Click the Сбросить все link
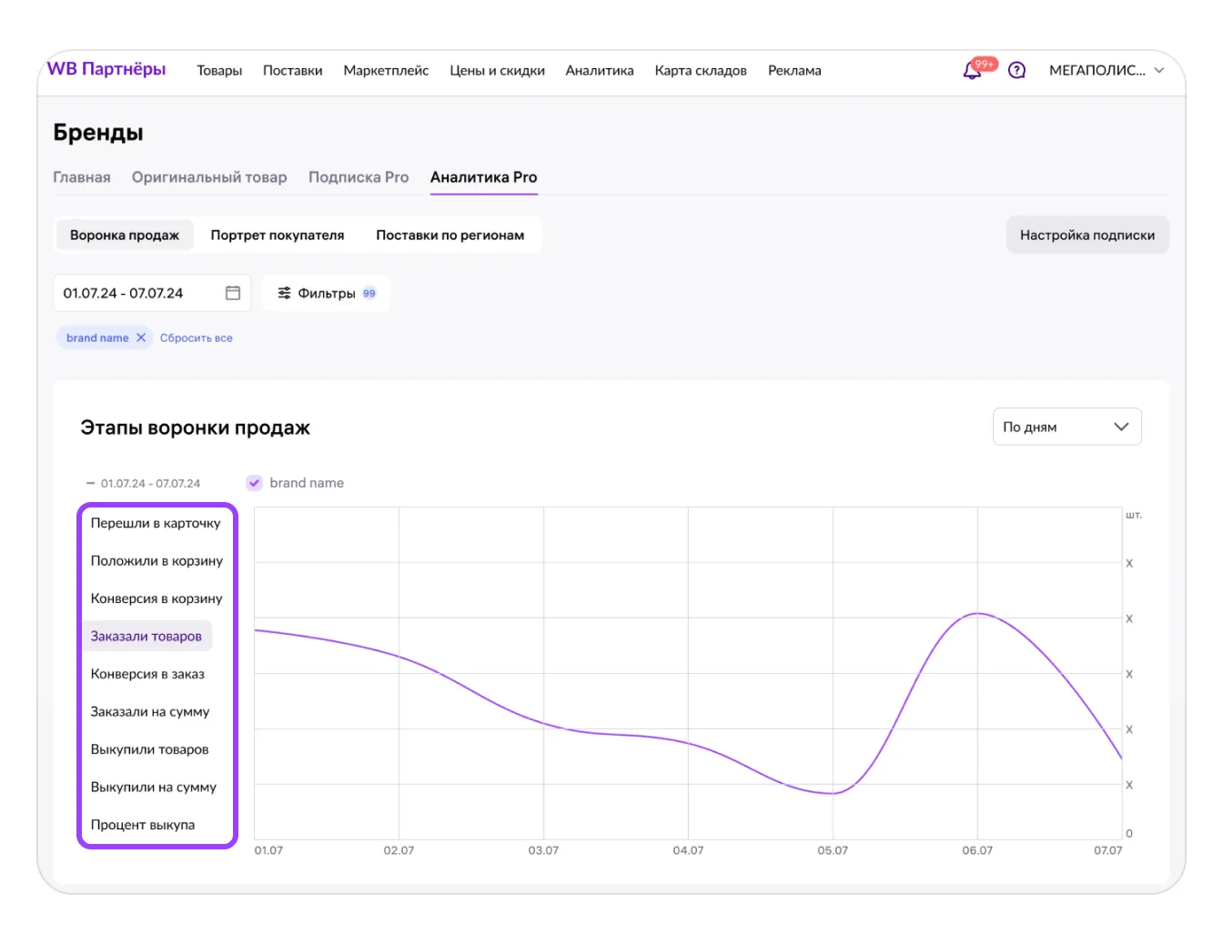Viewport: 1223px width, 944px height. coord(197,337)
